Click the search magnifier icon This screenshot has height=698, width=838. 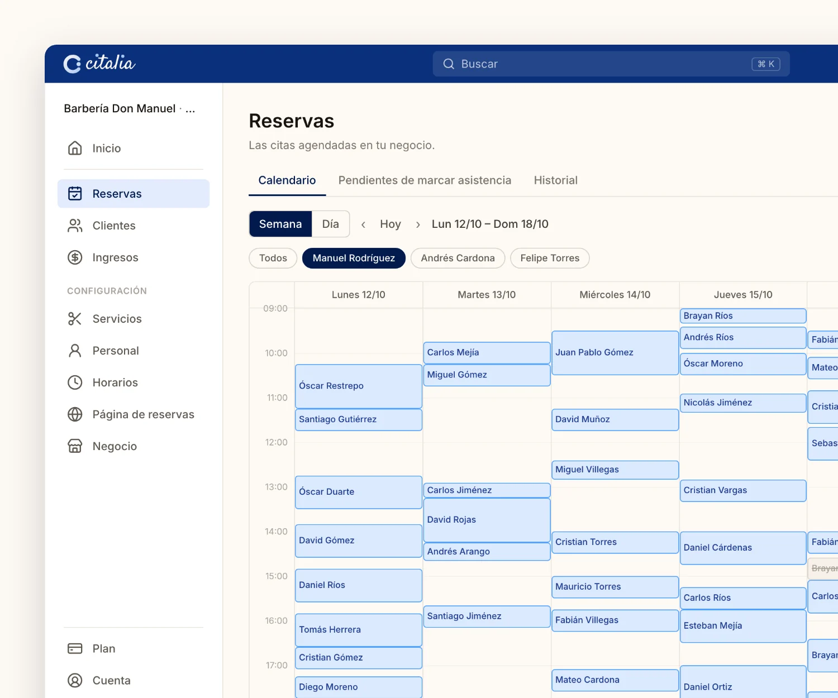tap(449, 64)
